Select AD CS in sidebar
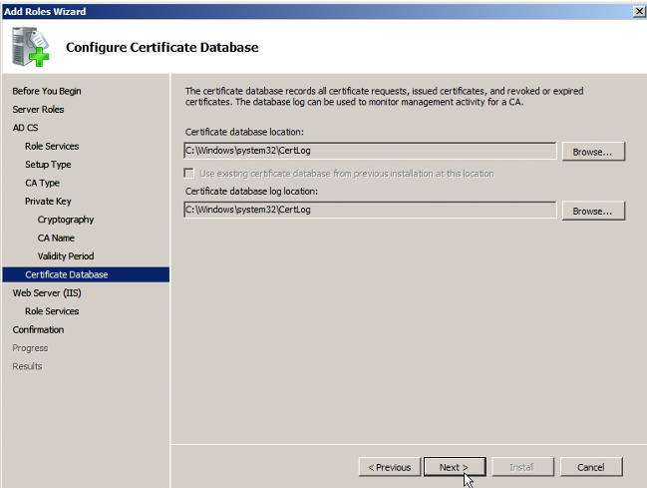This screenshot has height=488, width=647. coord(25,128)
